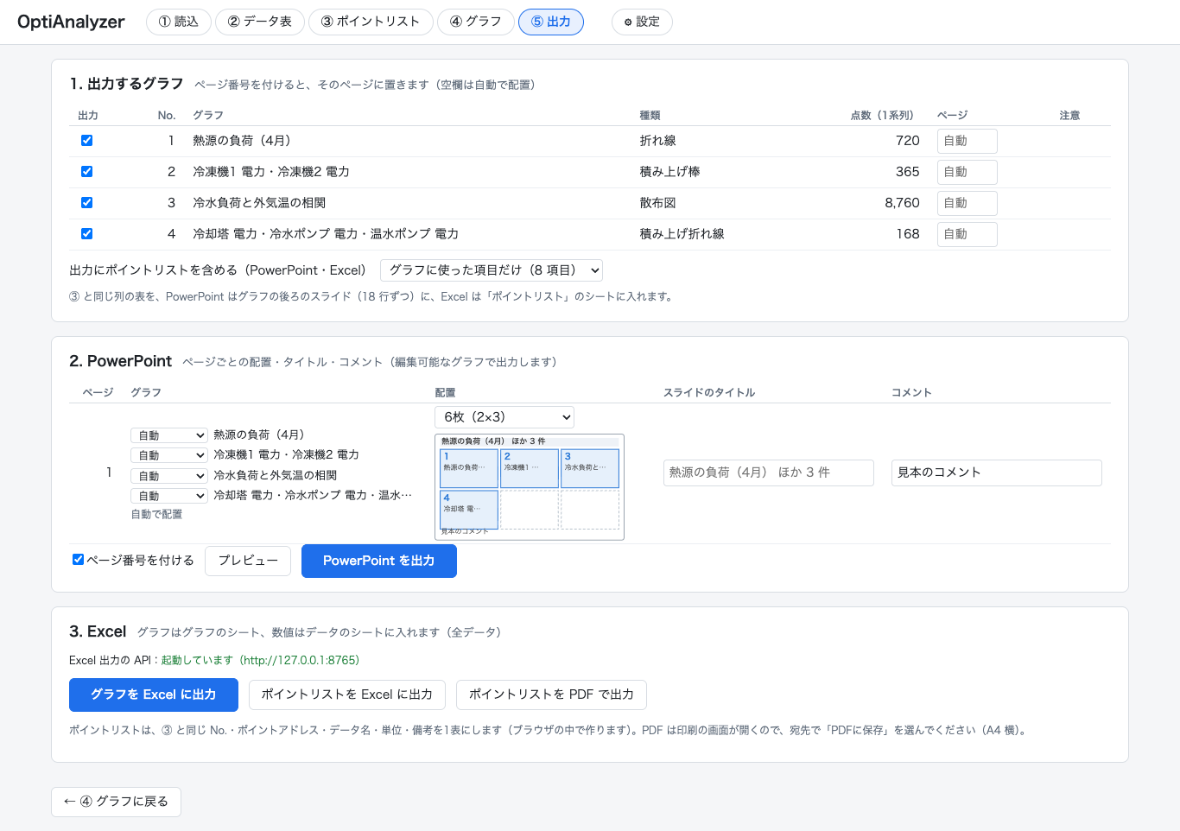1180x831 pixels.
Task: Click the 散布図 type cell
Action: [657, 203]
